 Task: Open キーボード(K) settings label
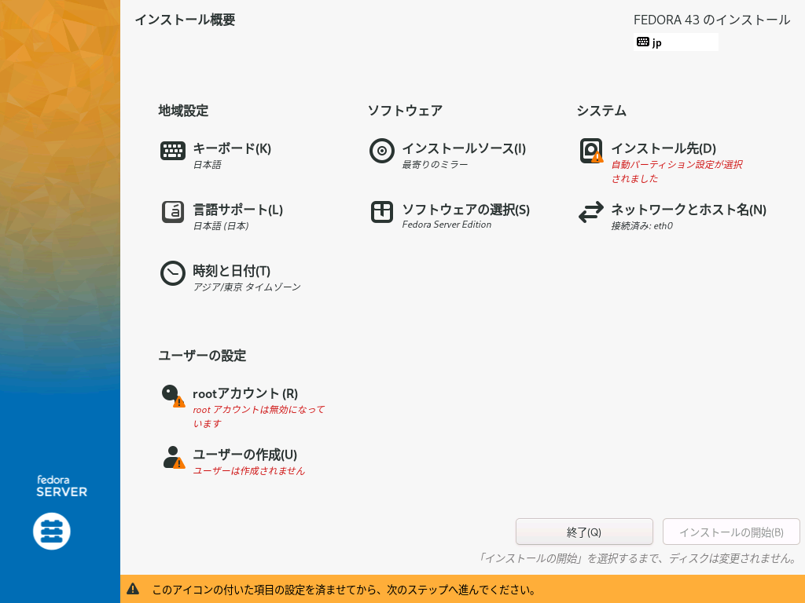[232, 148]
